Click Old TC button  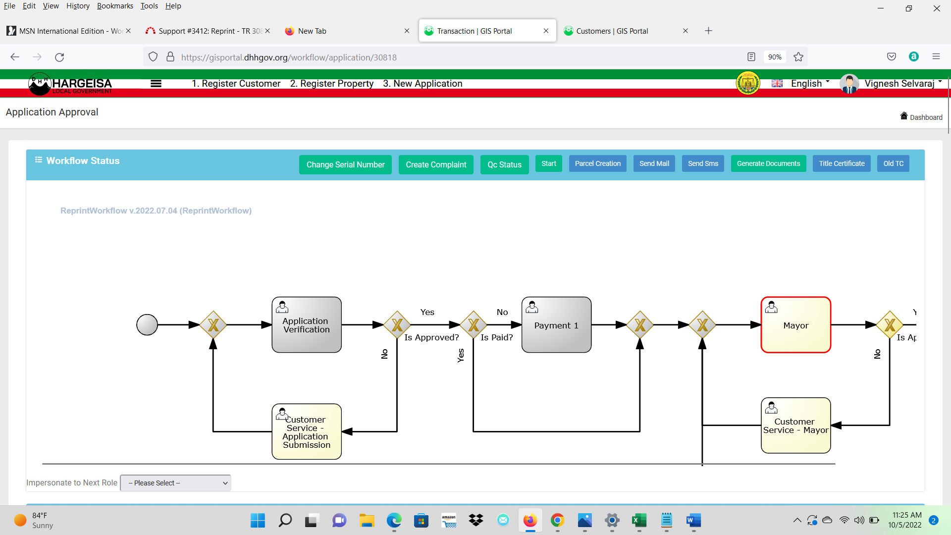[x=894, y=163]
